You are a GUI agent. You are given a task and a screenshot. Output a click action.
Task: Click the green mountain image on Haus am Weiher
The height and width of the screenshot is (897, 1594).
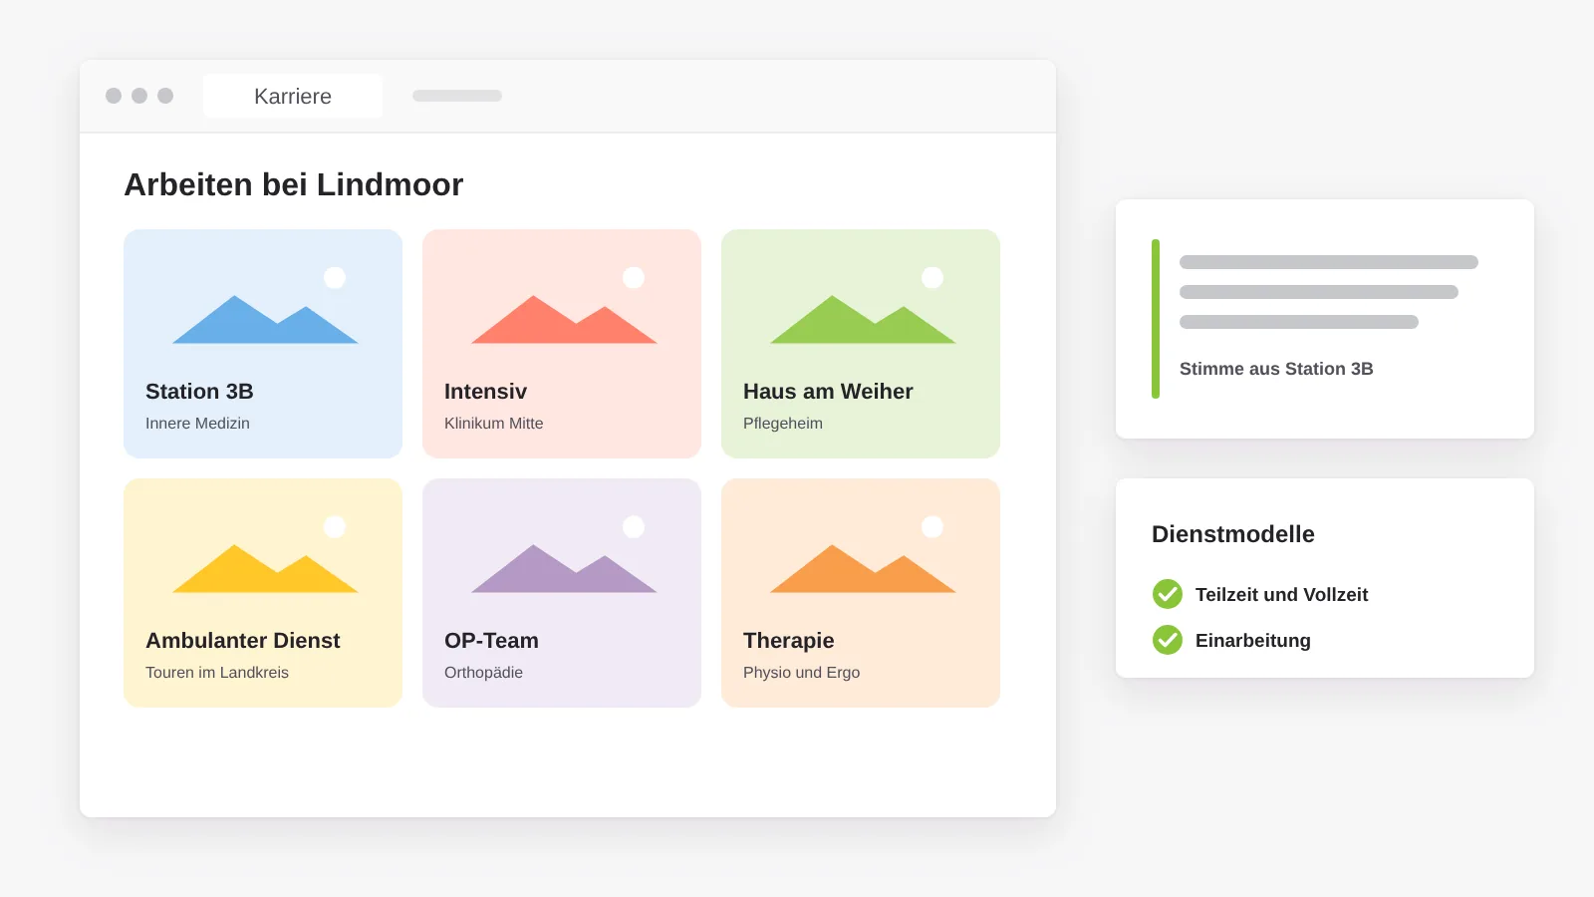(863, 306)
